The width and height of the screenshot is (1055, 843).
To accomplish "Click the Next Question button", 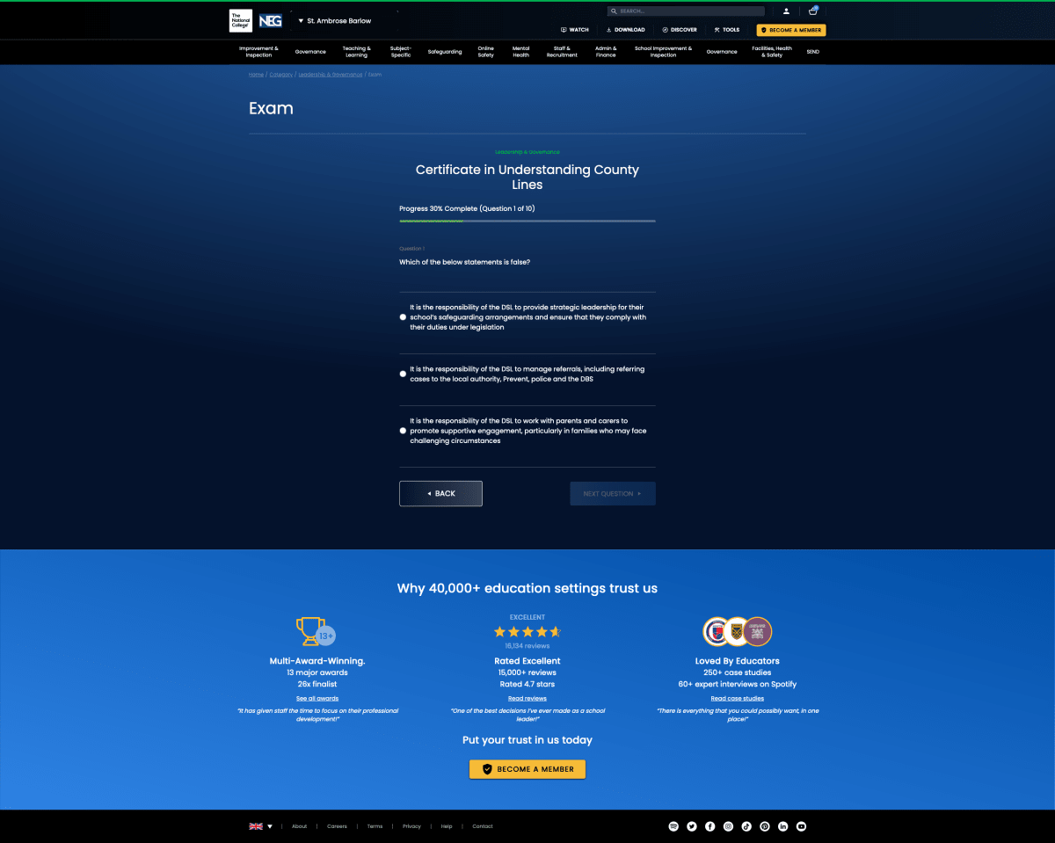I will (613, 494).
